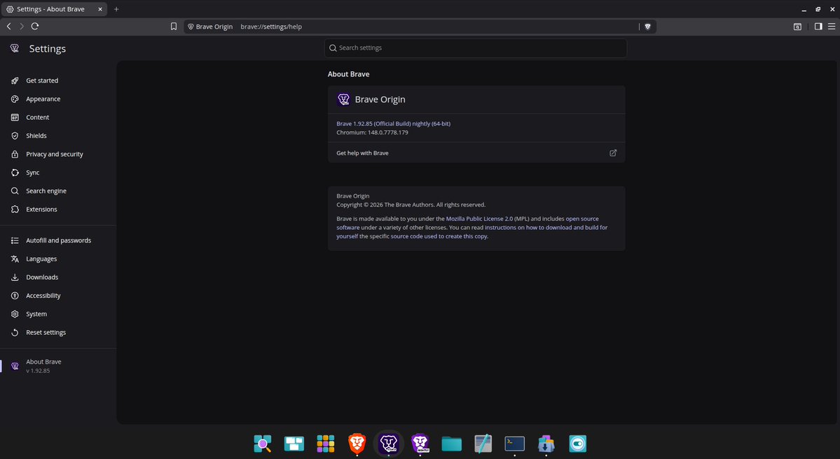
Task: Open the hamburger main menu
Action: [832, 27]
